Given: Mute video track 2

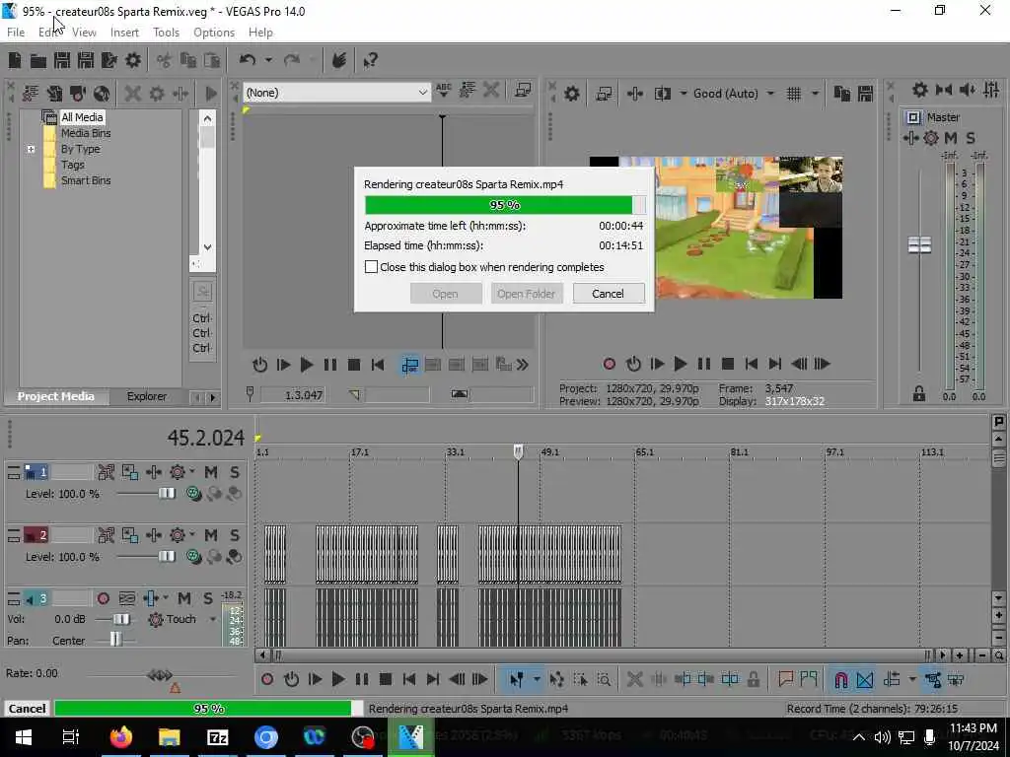Looking at the screenshot, I should (211, 535).
